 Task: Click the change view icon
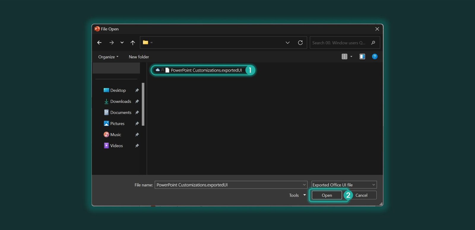tap(344, 57)
